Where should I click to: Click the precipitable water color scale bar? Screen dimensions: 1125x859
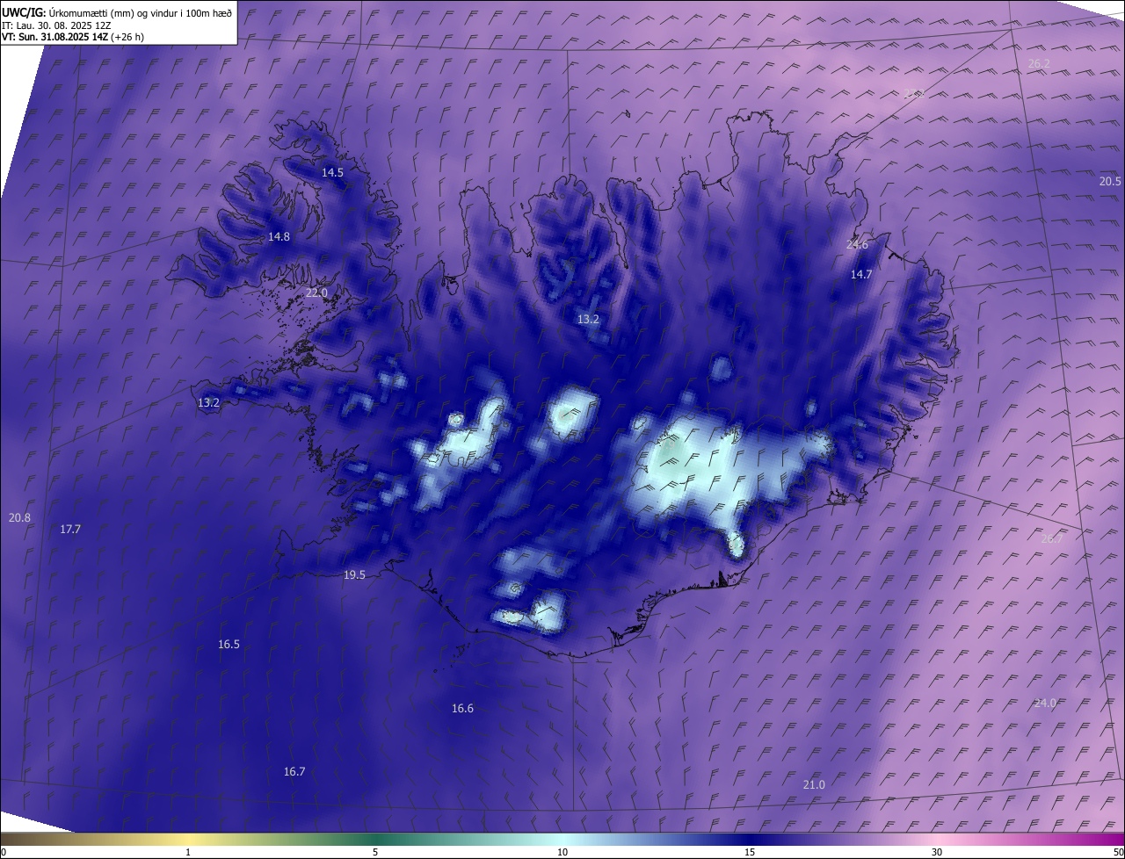[562, 839]
